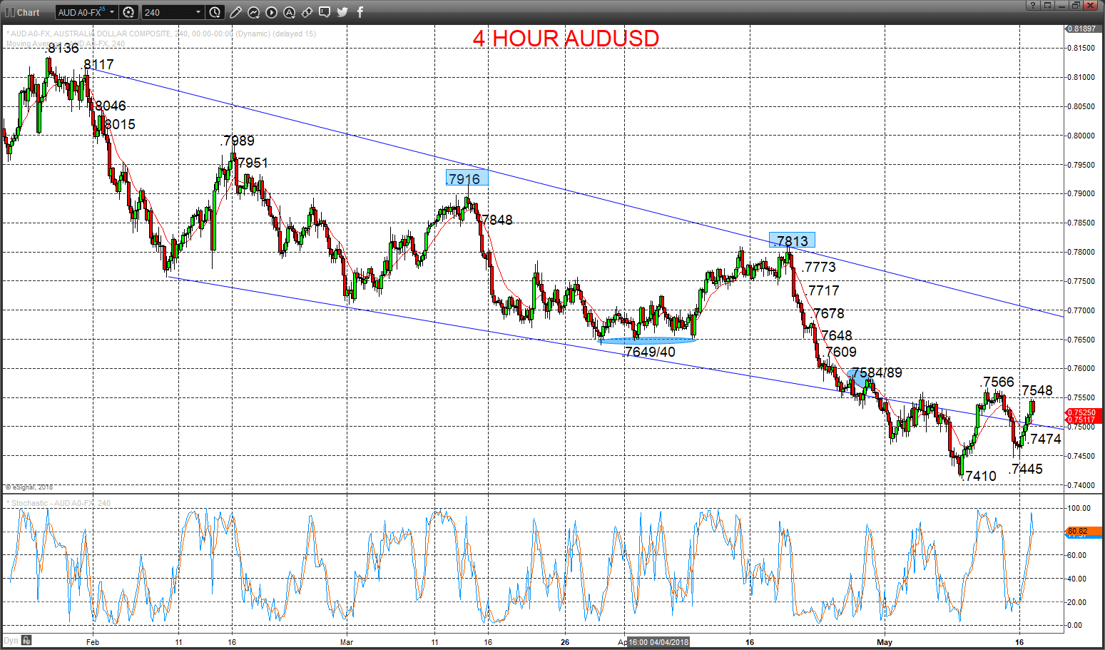Click the 100.00 stochastic scale label
The image size is (1105, 650).
pyautogui.click(x=1079, y=508)
